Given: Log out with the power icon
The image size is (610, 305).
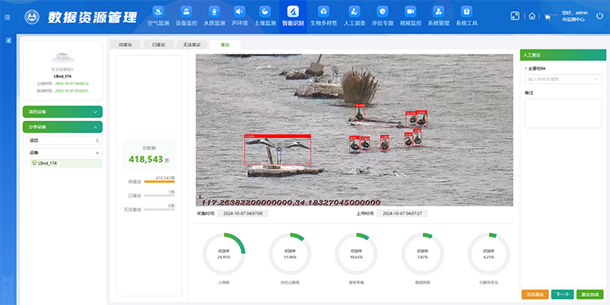Looking at the screenshot, I should (x=599, y=16).
